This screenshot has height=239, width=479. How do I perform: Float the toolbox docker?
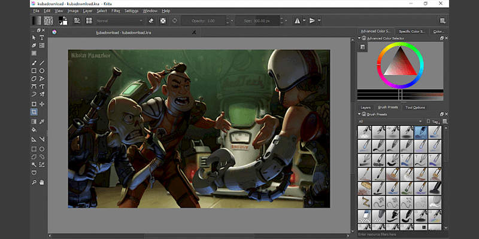[x=39, y=30]
